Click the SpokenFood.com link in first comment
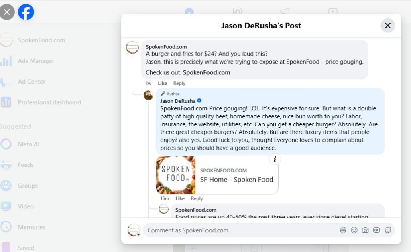Viewport: 411px width, 252px height. pos(206,72)
